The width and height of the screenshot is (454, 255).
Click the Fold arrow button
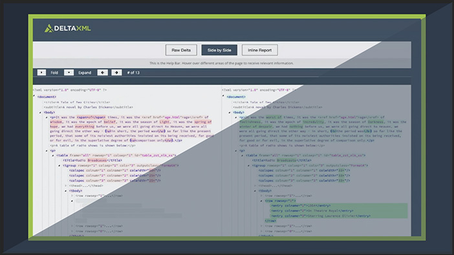(x=41, y=72)
